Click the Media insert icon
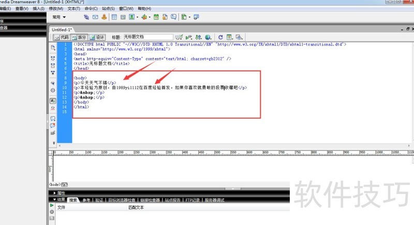The height and width of the screenshot is (225, 414). [x=144, y=17]
